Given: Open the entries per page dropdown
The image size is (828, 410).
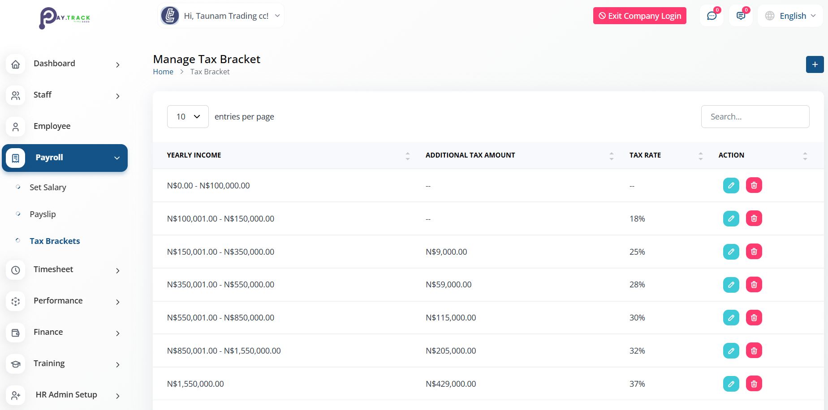Looking at the screenshot, I should tap(187, 116).
